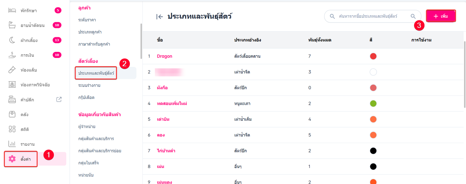
Task: Open the test tube icon ห้องแล็บ
Action: click(12, 70)
